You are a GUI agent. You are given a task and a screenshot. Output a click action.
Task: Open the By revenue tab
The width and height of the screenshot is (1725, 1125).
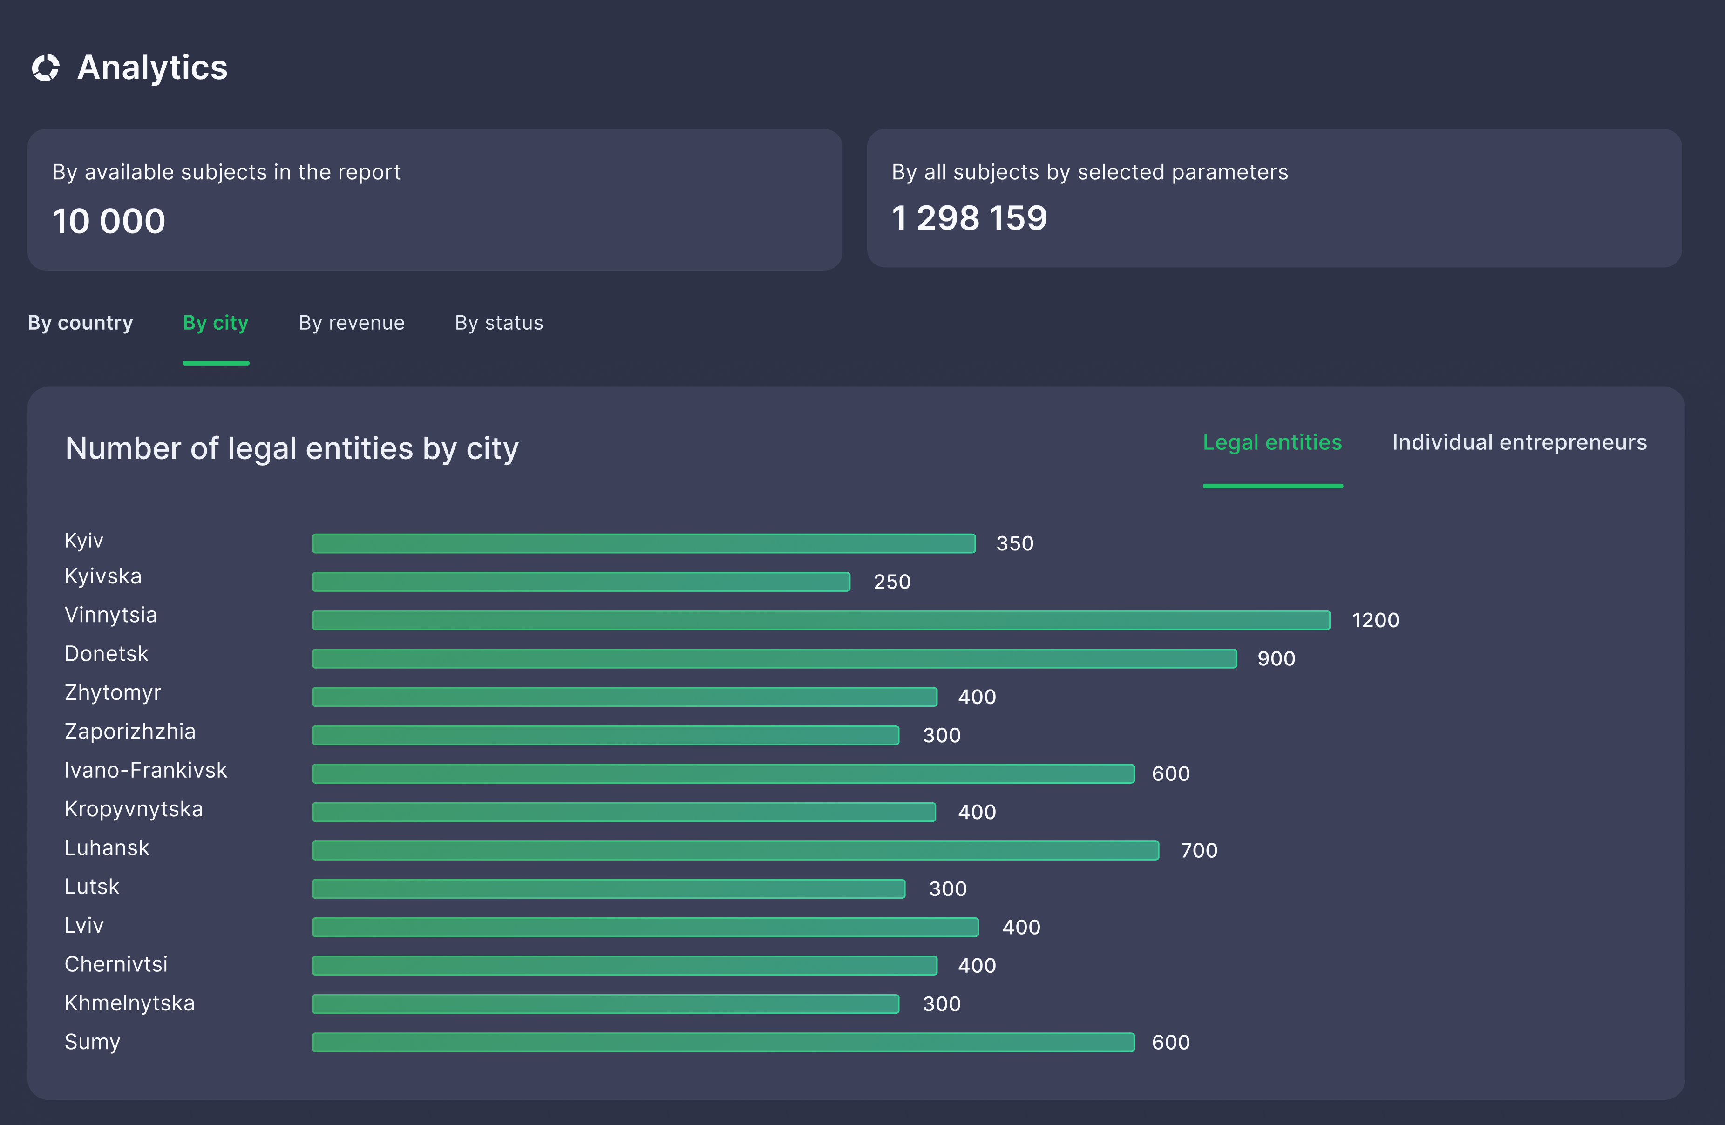[x=352, y=323]
